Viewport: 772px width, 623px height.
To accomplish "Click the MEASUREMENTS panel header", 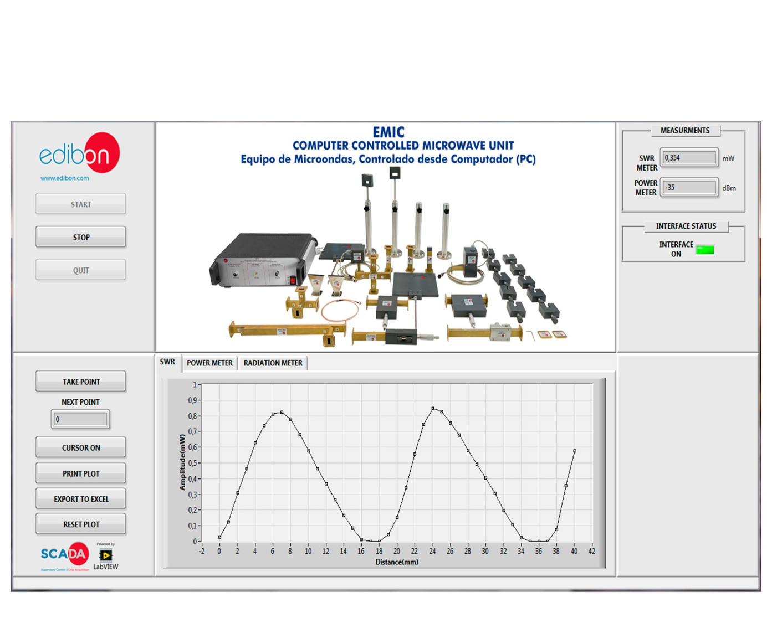I will tap(686, 131).
